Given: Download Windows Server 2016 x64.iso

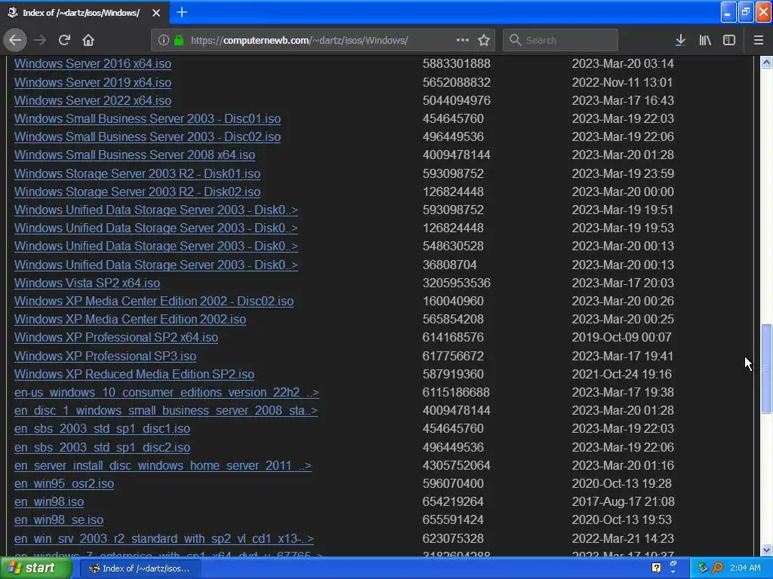Looking at the screenshot, I should tap(93, 64).
